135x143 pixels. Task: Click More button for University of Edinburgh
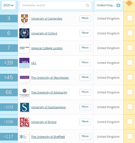pos(85,92)
